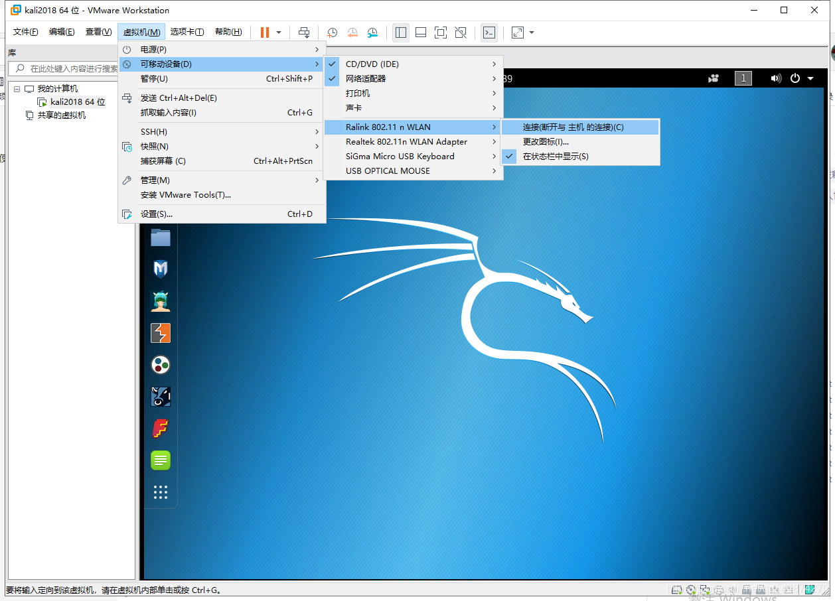The image size is (835, 601).
Task: Toggle the show library panel toolbar button
Action: [x=400, y=33]
